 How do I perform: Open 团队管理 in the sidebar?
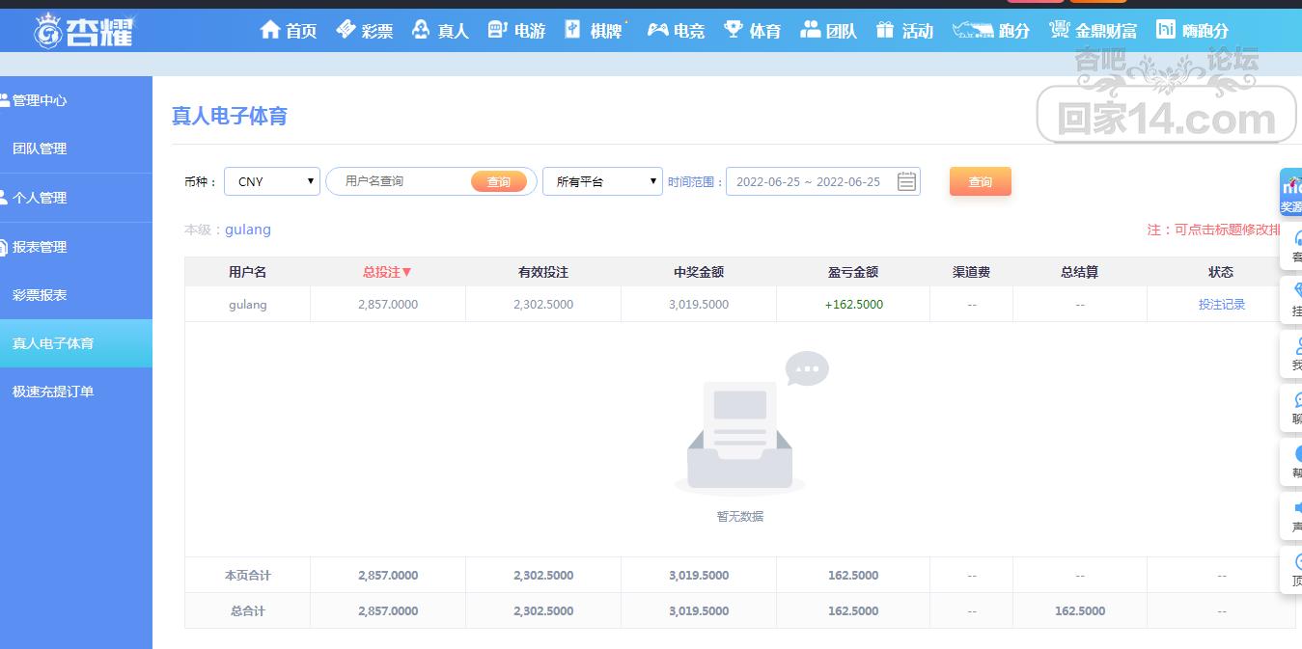(x=40, y=149)
